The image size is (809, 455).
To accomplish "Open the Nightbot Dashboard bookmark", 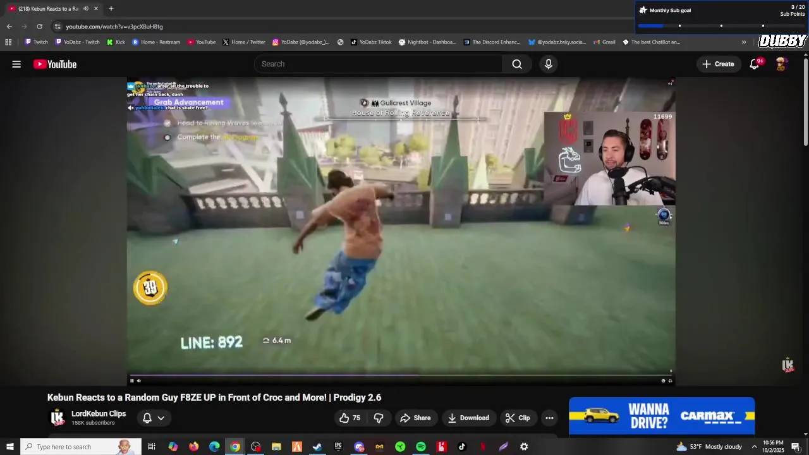I will (x=427, y=42).
